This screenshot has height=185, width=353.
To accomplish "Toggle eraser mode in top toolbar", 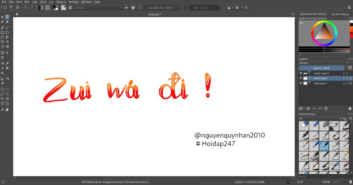I will pos(126,8).
